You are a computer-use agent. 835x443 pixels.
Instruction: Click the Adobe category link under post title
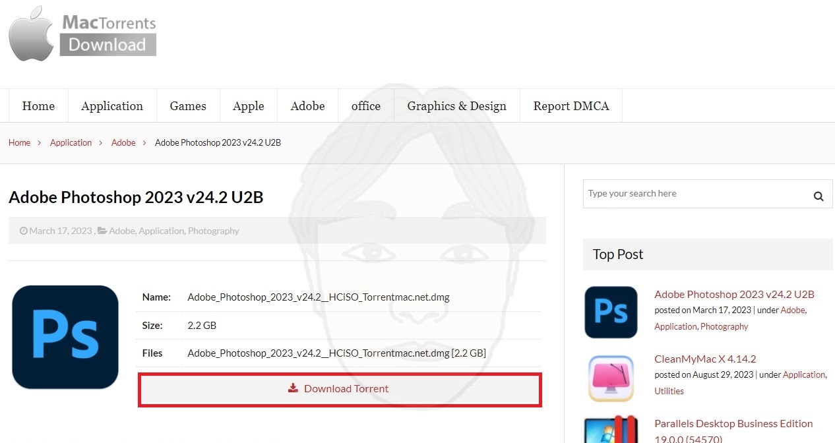(x=122, y=231)
